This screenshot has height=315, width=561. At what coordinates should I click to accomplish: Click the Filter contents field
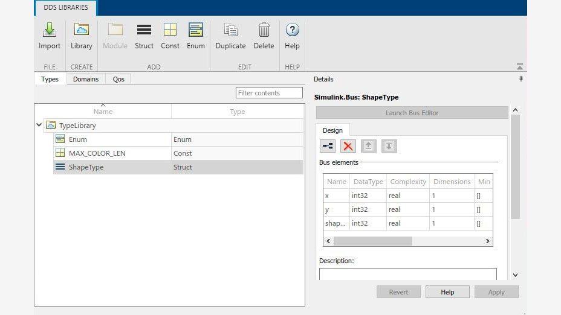click(269, 93)
